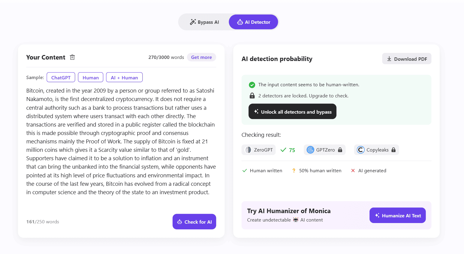Click the lock icon next to GPTZero
Image resolution: width=464 pixels, height=254 pixels.
[340, 150]
